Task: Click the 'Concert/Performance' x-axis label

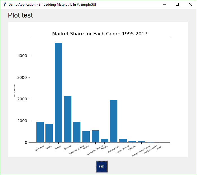Action: (141, 151)
